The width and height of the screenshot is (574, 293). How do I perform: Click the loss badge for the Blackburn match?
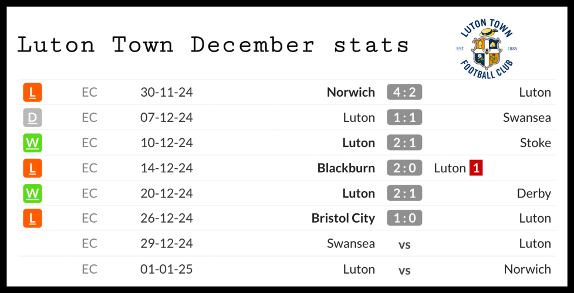click(x=32, y=168)
